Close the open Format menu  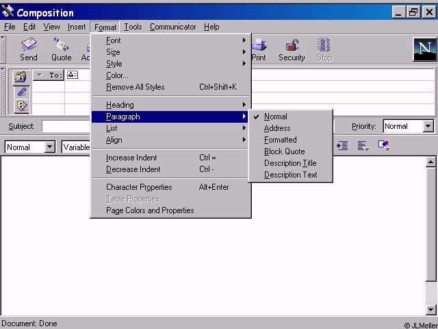coord(105,27)
